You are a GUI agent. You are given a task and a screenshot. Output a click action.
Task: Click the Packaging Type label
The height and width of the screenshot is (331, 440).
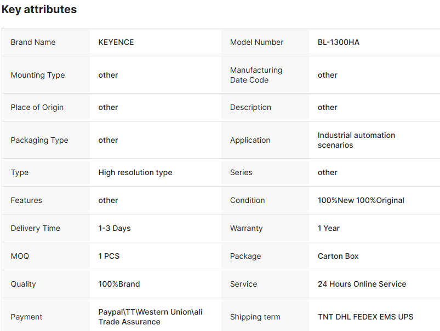click(x=39, y=140)
